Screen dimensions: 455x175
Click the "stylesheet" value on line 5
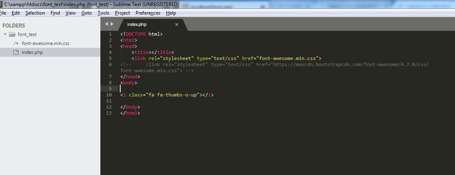coord(177,58)
